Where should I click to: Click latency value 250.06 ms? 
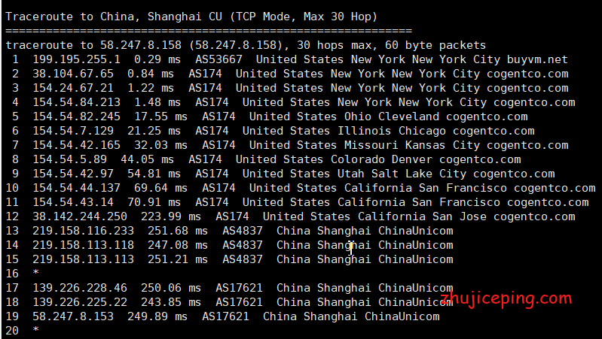tap(171, 288)
